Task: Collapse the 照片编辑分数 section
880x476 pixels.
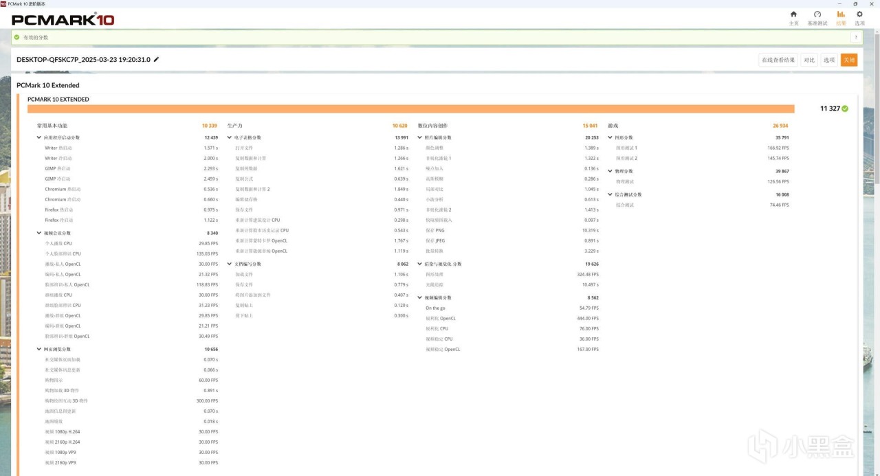Action: pos(420,137)
